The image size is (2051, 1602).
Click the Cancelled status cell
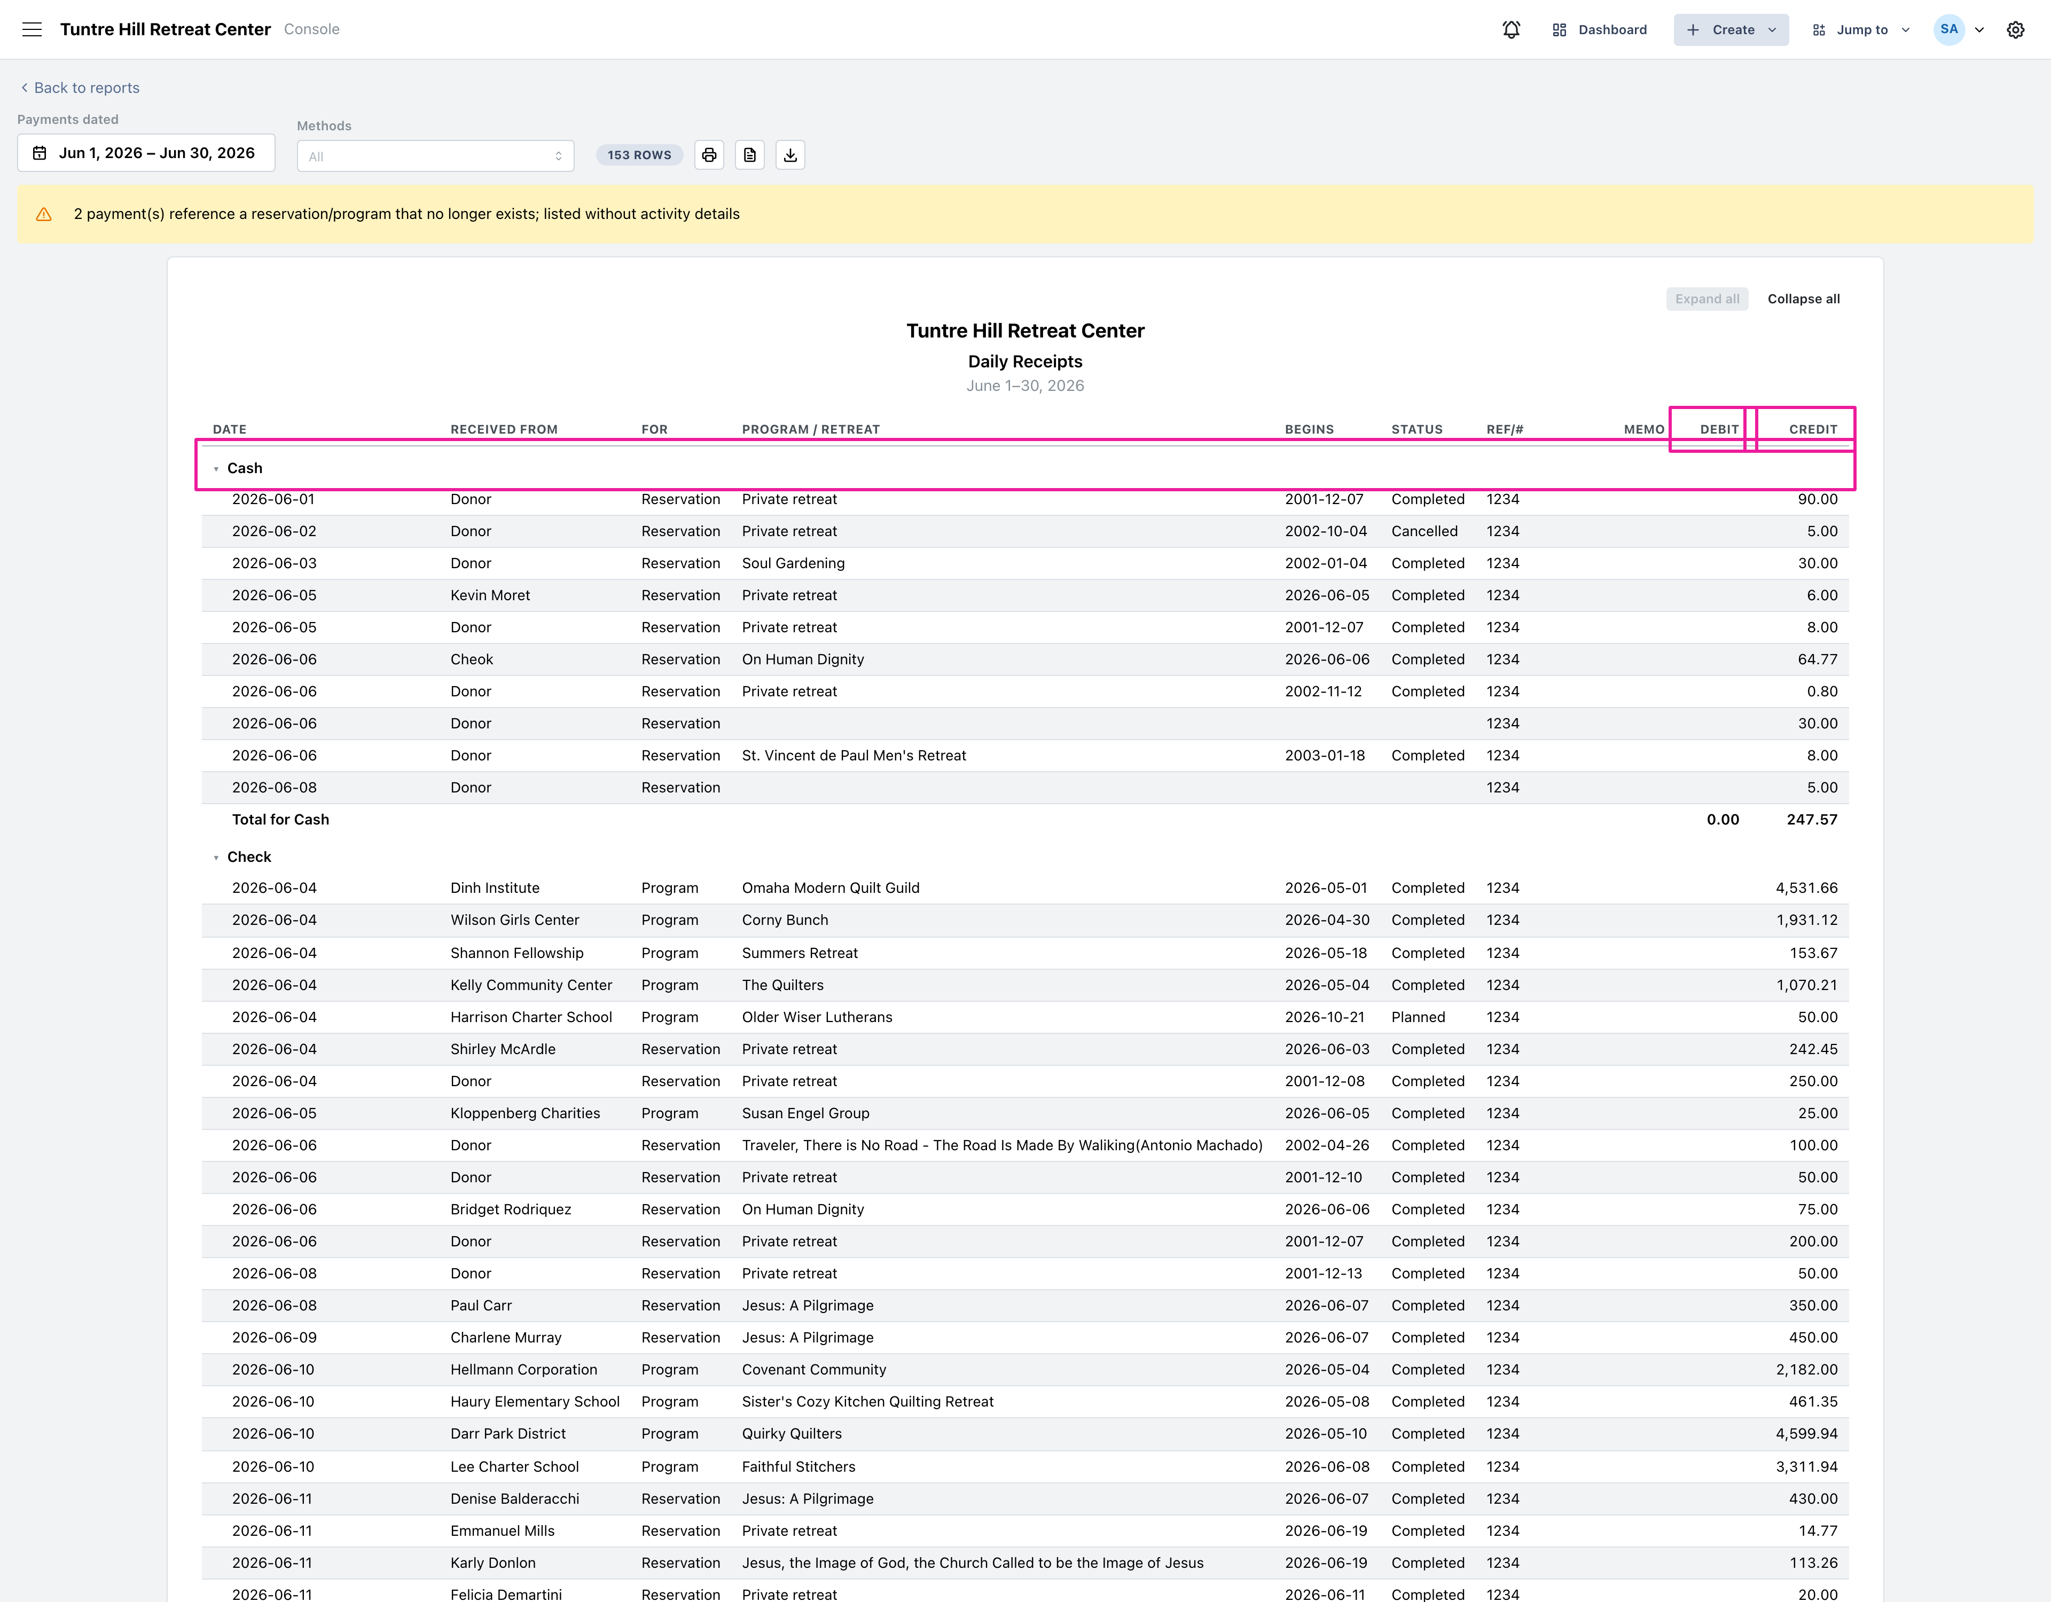point(1424,531)
